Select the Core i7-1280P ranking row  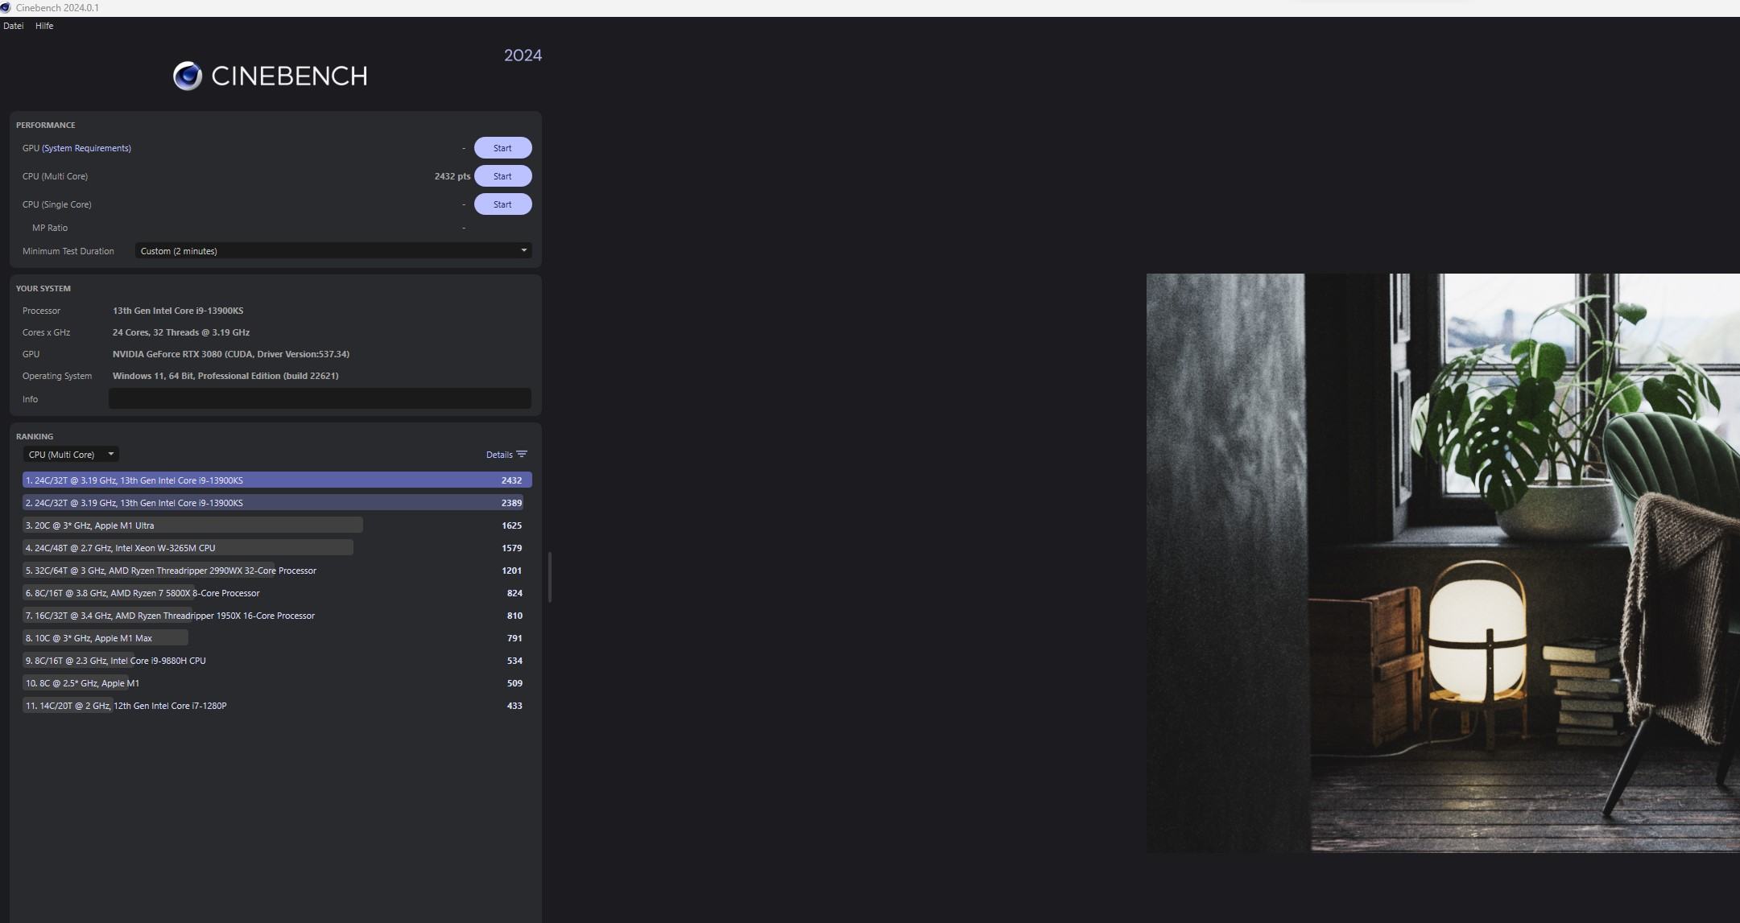click(x=277, y=706)
